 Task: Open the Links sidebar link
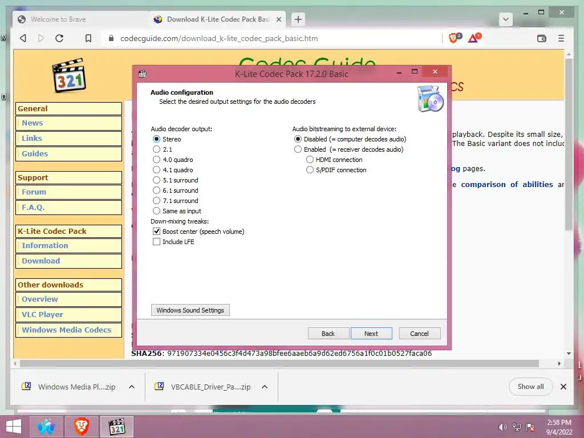tap(68, 138)
